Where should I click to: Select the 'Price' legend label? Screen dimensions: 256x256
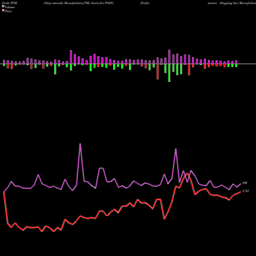[x=8, y=11]
